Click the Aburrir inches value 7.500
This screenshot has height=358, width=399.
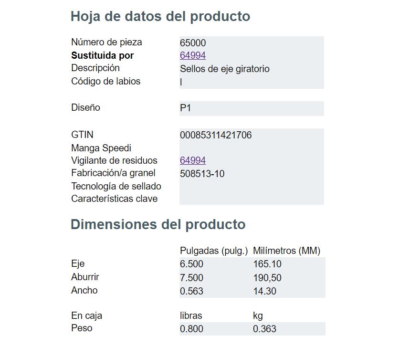click(191, 278)
